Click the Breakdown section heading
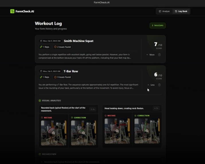The image size is (205, 164). pyautogui.click(x=49, y=154)
